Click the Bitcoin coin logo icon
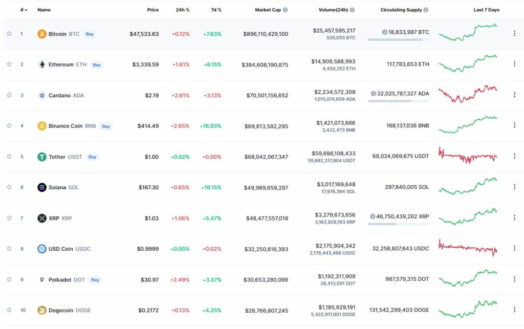Screen dimensions: 524x329 click(42, 34)
